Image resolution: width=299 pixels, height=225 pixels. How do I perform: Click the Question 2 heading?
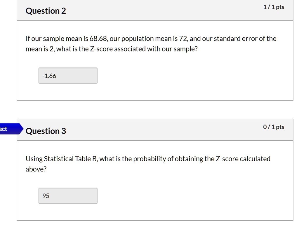[x=46, y=11]
